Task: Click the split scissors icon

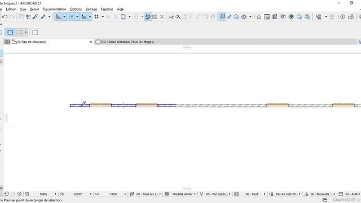Action: tap(171, 17)
